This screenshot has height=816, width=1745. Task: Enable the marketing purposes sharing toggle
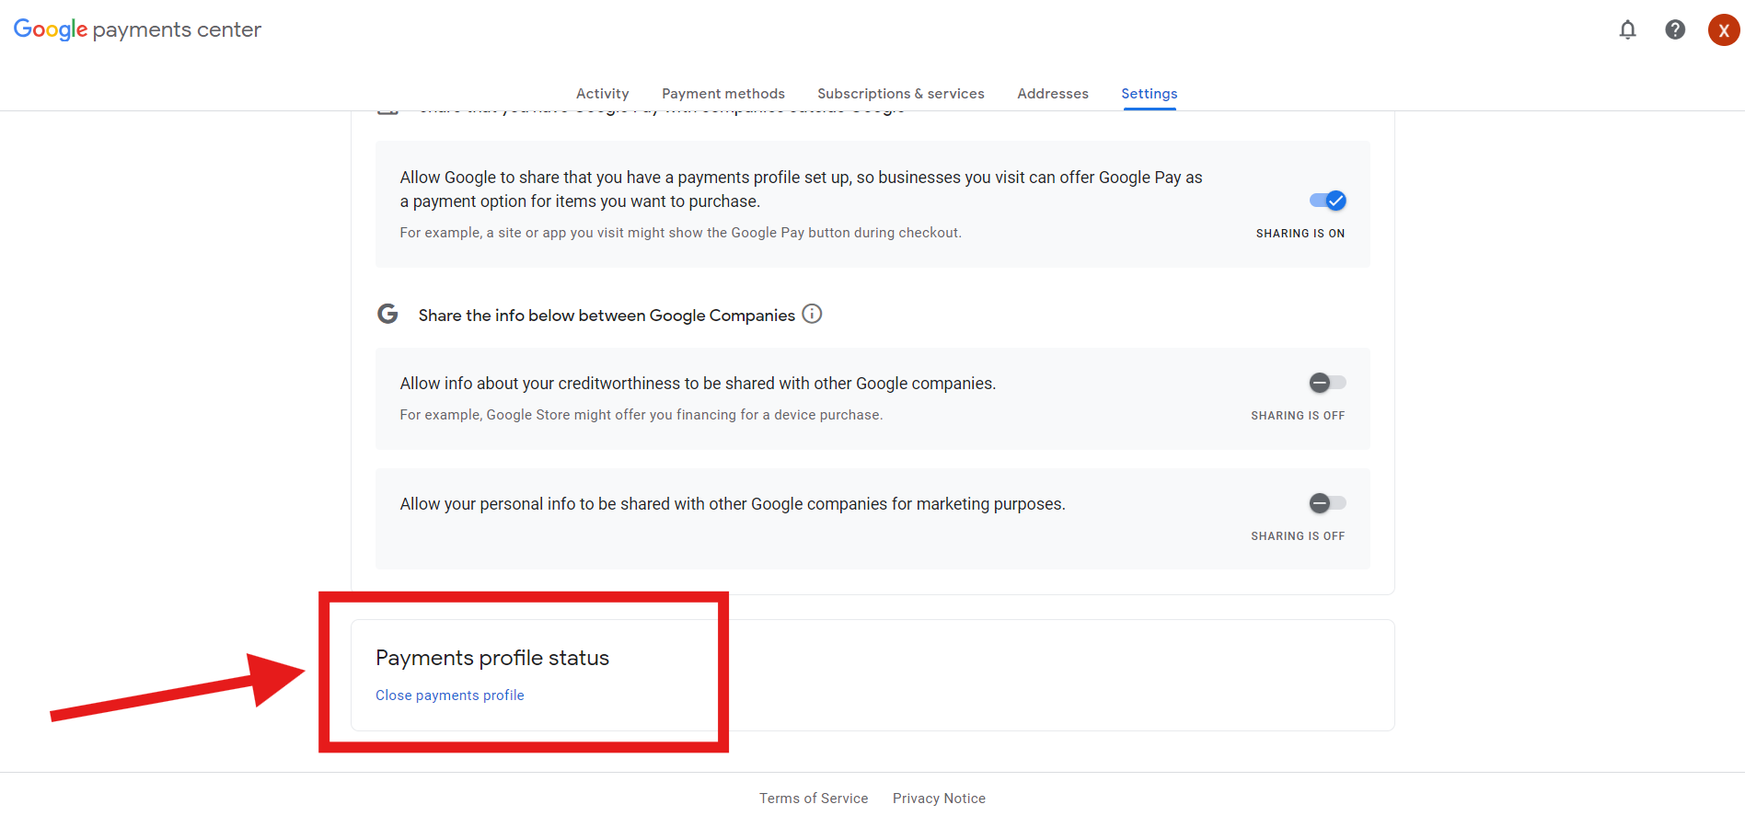pyautogui.click(x=1327, y=503)
